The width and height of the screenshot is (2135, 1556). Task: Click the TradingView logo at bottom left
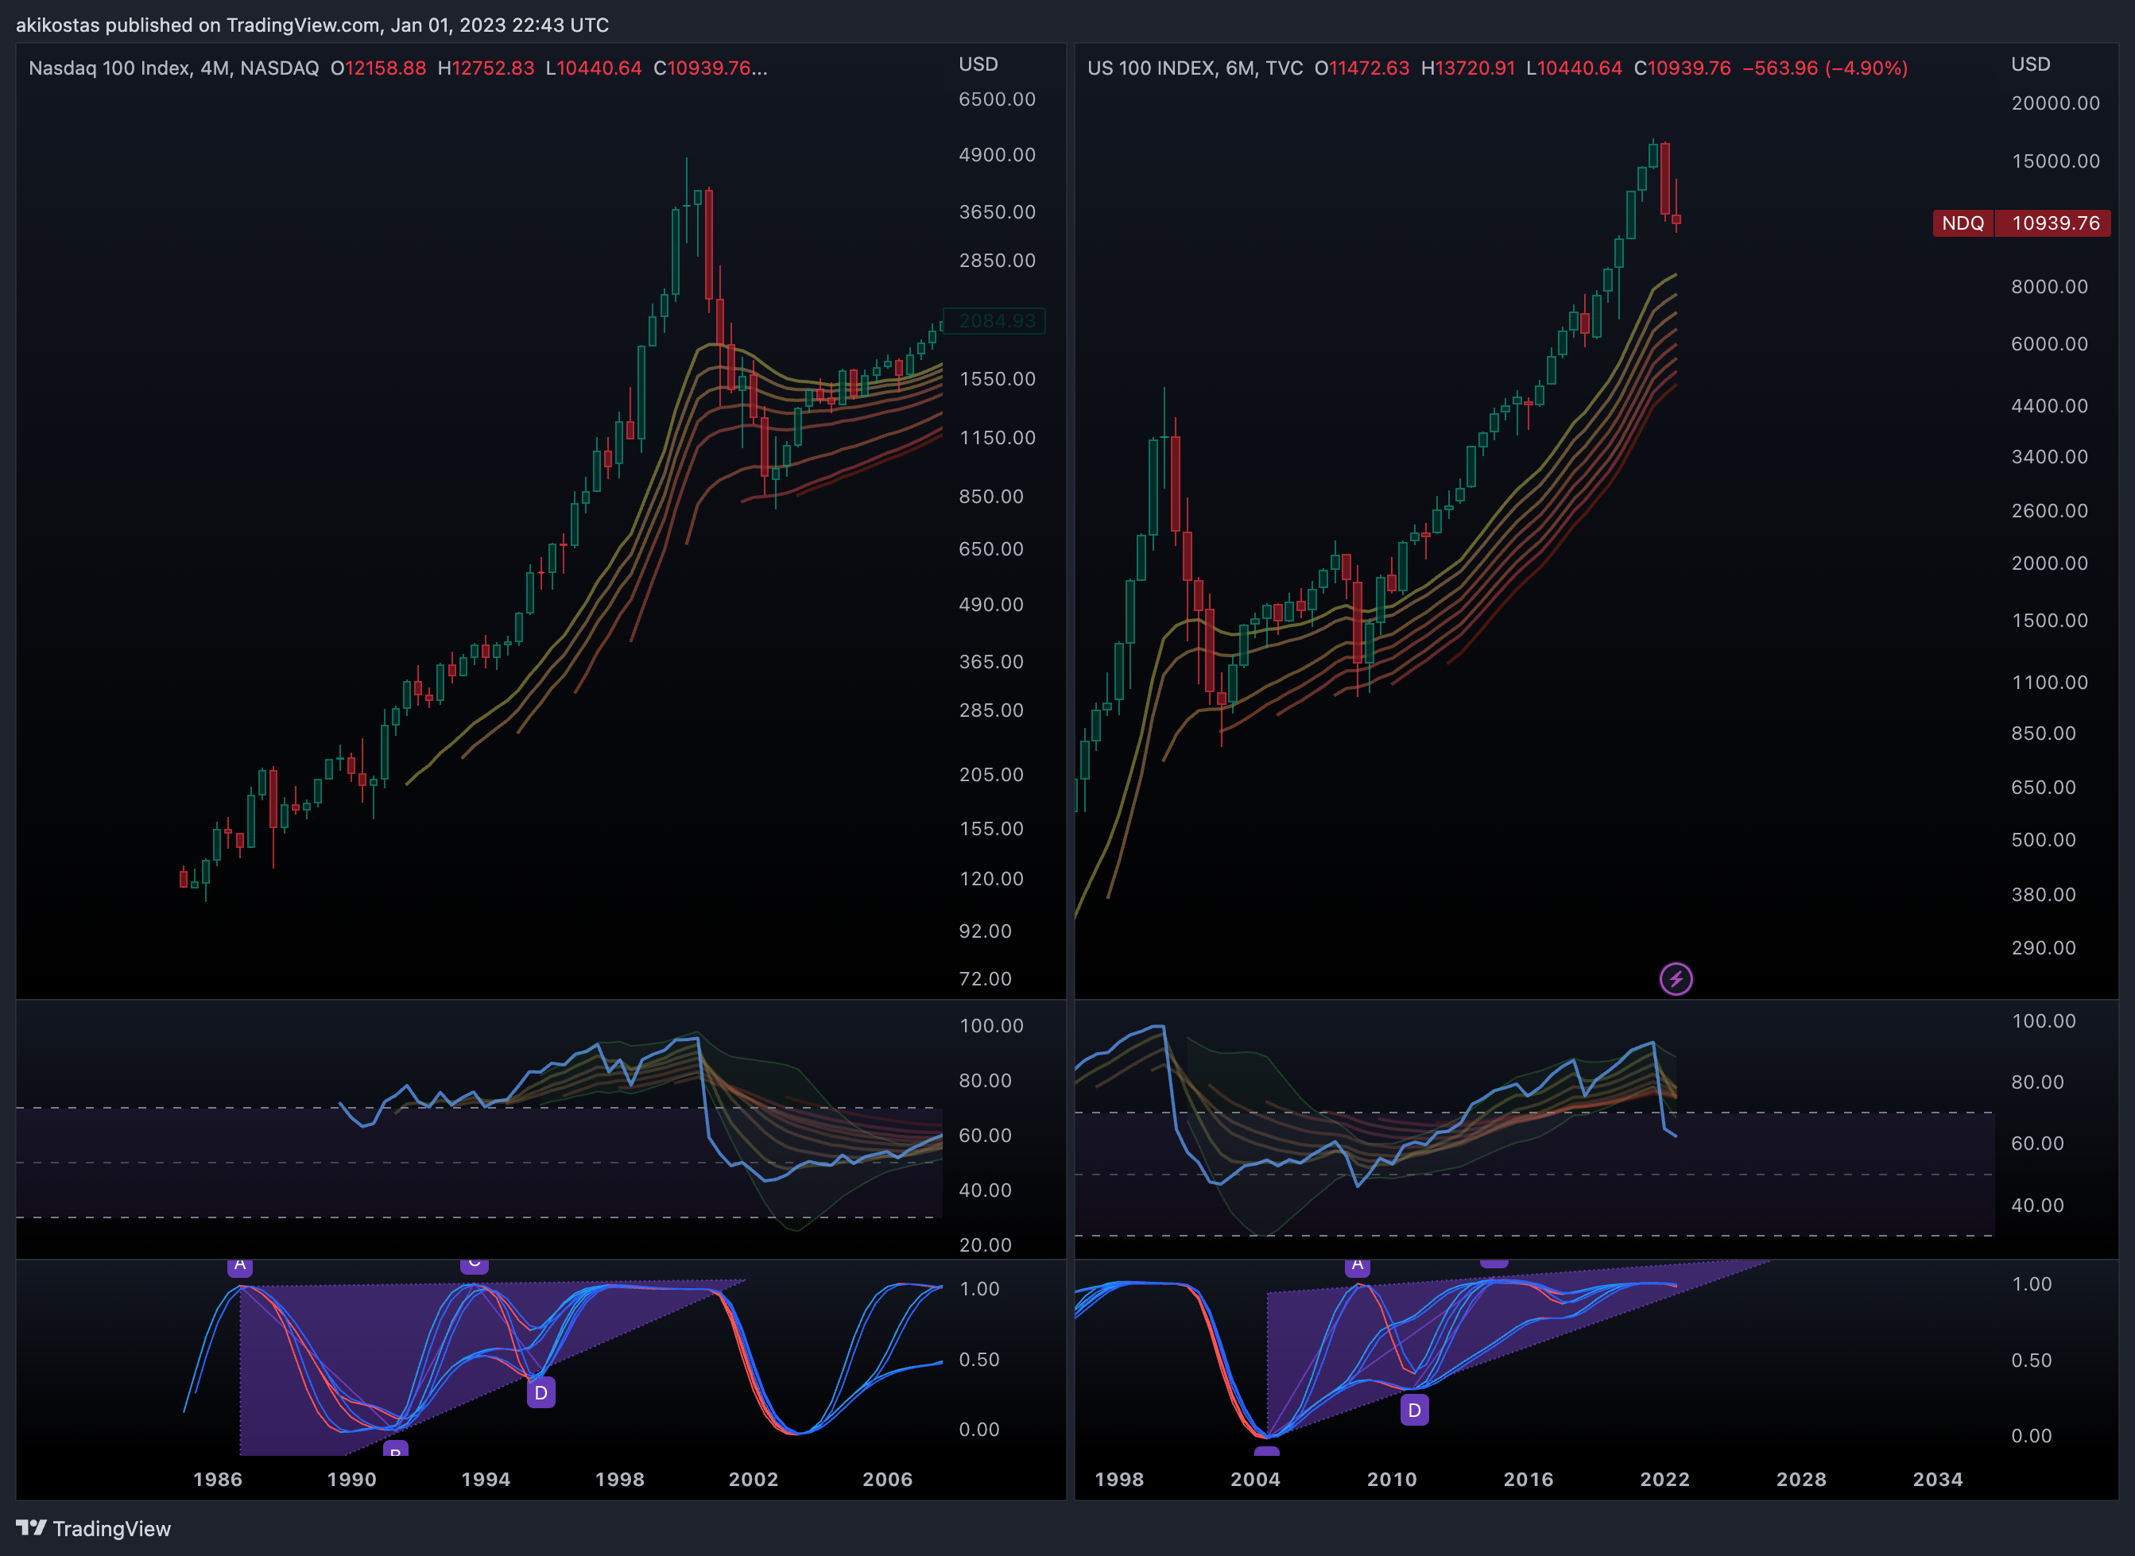coord(93,1527)
